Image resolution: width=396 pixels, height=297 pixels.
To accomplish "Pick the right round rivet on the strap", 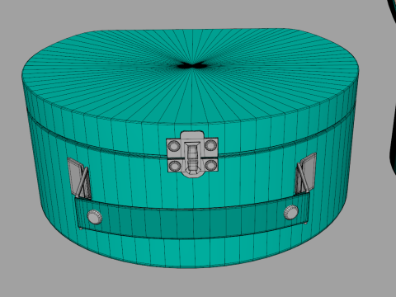I will click(x=291, y=212).
